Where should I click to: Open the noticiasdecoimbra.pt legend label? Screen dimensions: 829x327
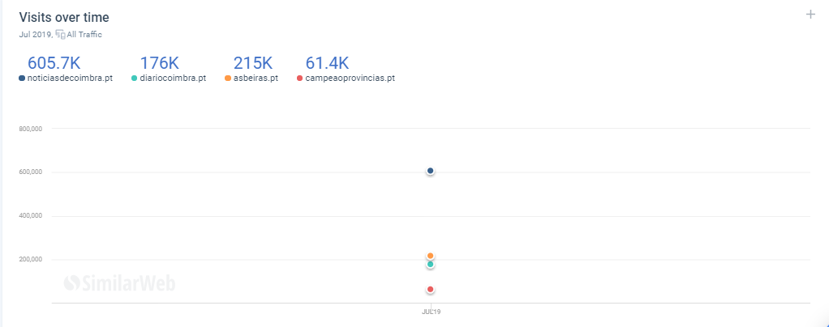70,78
